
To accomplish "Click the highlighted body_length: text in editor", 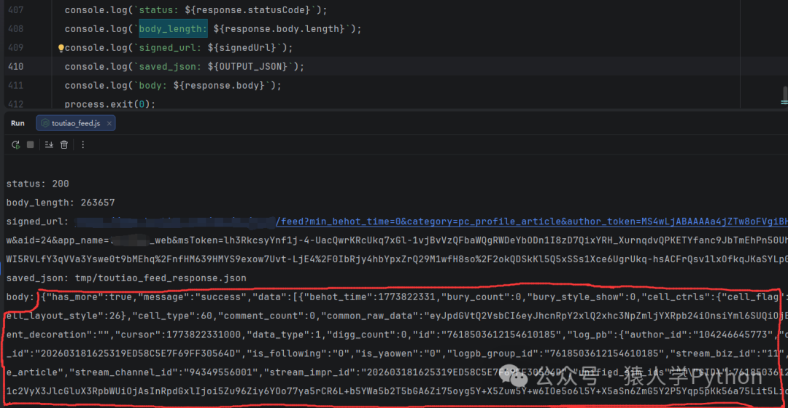I will 173,28.
